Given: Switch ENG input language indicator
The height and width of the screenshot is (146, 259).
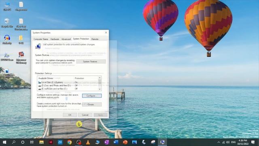Looking at the screenshot, I should point(233,142).
